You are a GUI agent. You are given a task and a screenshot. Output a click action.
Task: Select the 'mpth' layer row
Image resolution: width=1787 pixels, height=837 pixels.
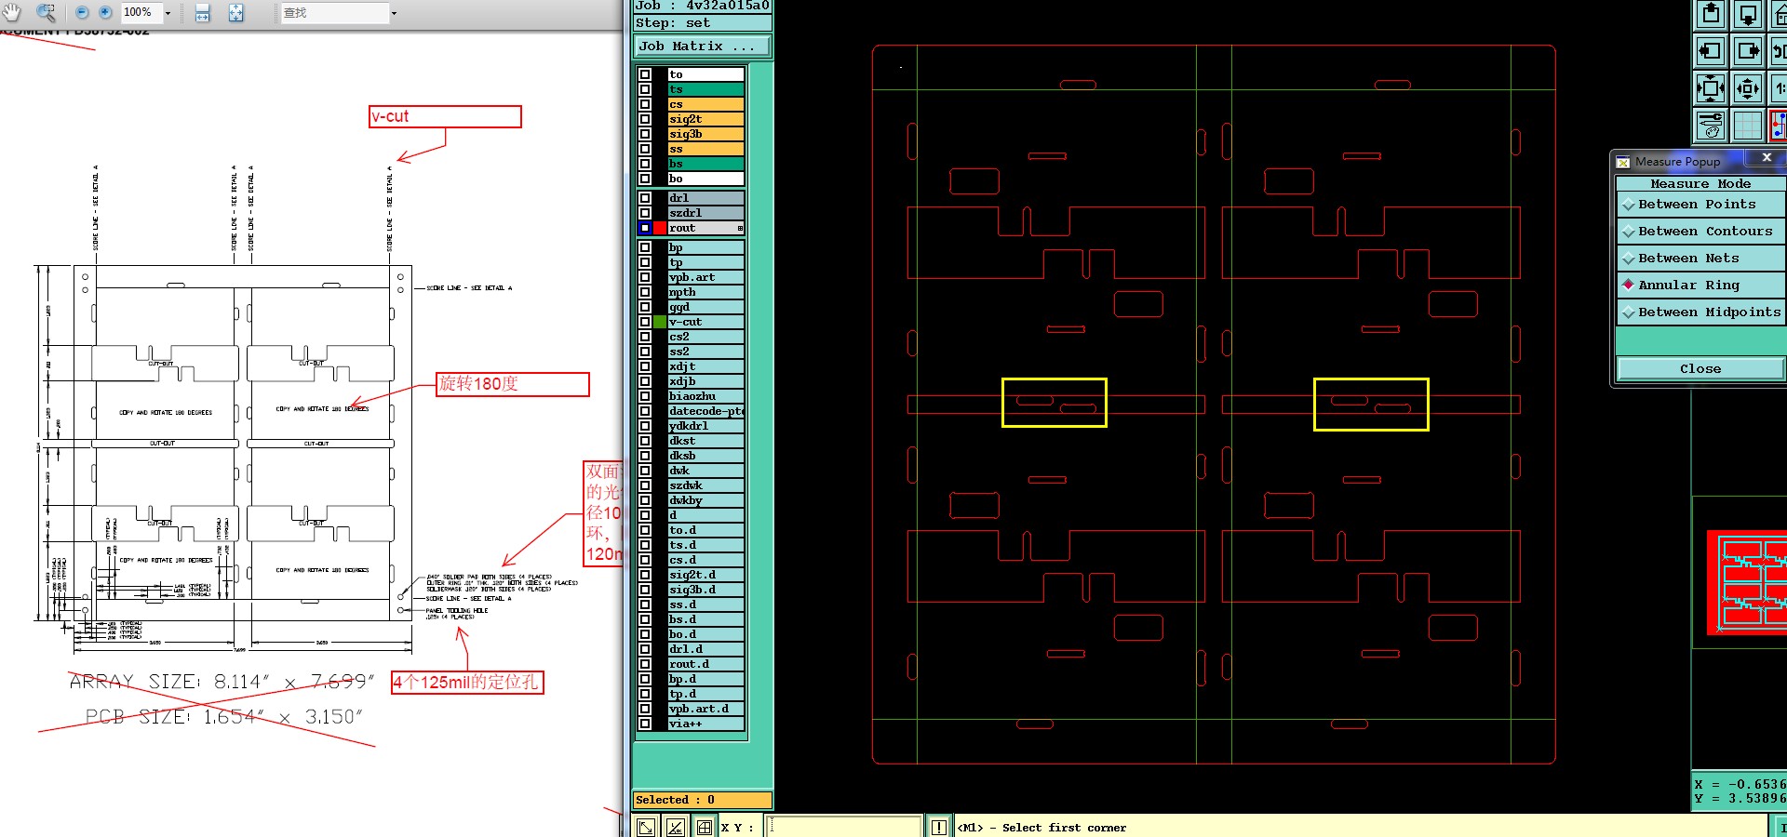(705, 292)
